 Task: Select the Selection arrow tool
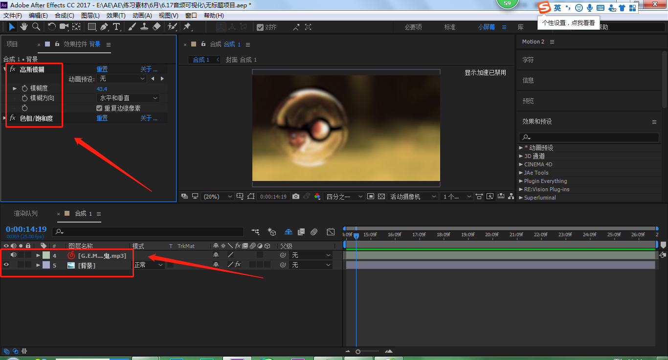tap(12, 27)
